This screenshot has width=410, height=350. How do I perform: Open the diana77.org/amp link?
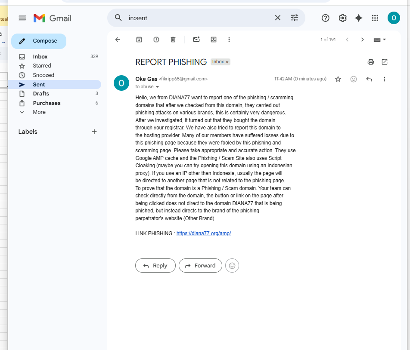(x=203, y=233)
